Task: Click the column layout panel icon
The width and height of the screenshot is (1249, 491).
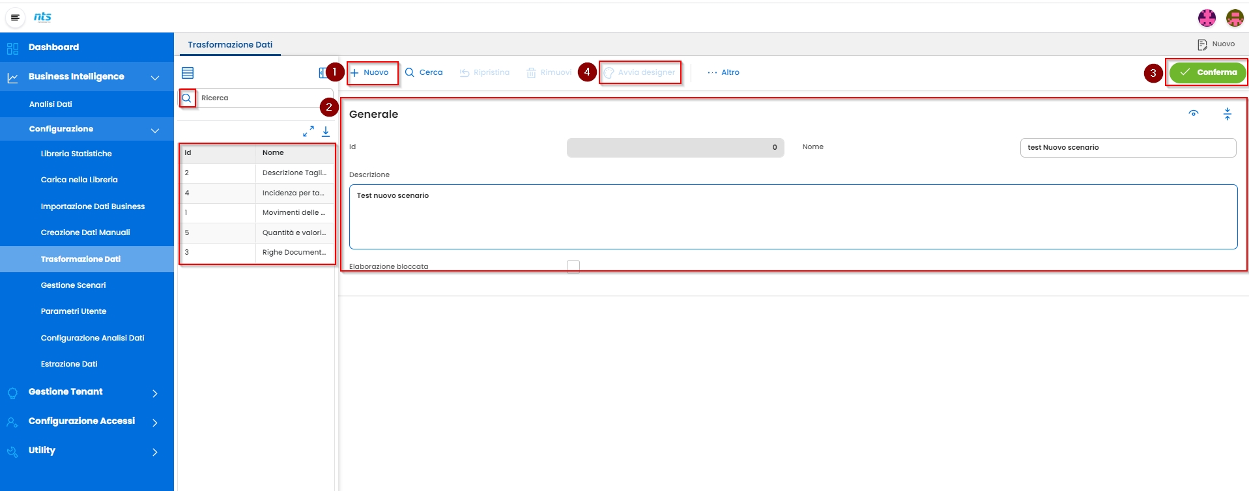Action: tap(323, 73)
